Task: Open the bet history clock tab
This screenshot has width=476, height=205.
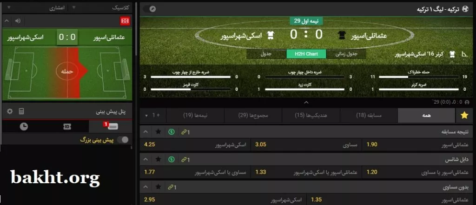Action: pyautogui.click(x=24, y=126)
